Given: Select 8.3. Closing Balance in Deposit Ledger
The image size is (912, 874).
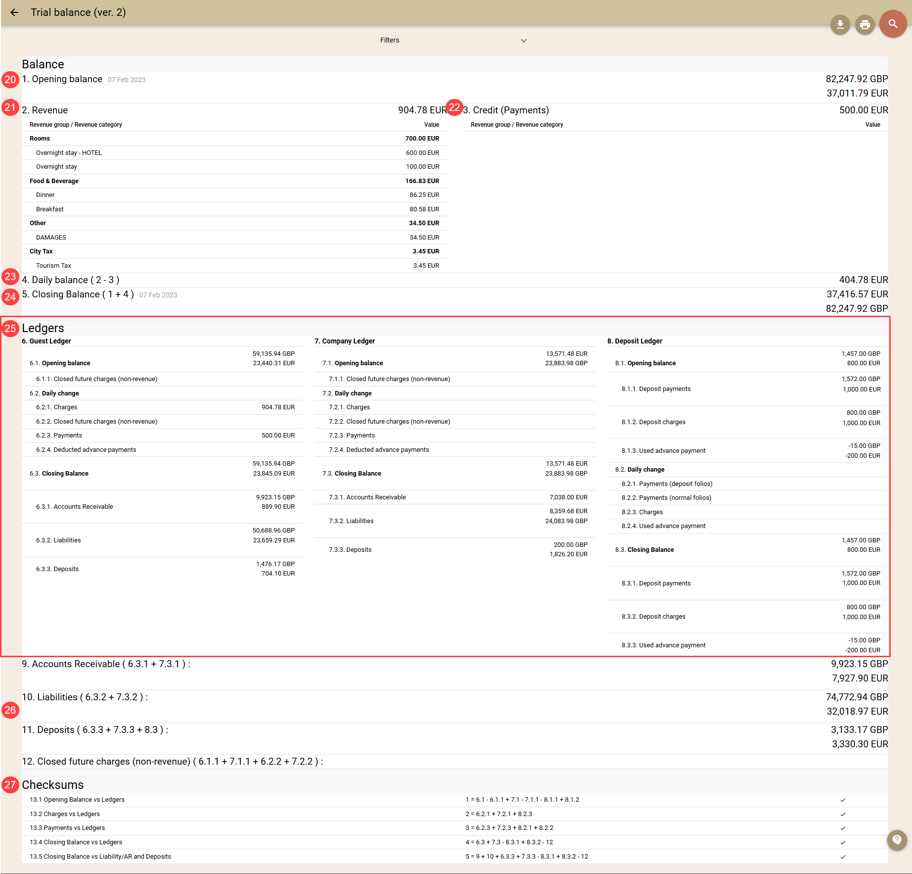Looking at the screenshot, I should coord(748,550).
